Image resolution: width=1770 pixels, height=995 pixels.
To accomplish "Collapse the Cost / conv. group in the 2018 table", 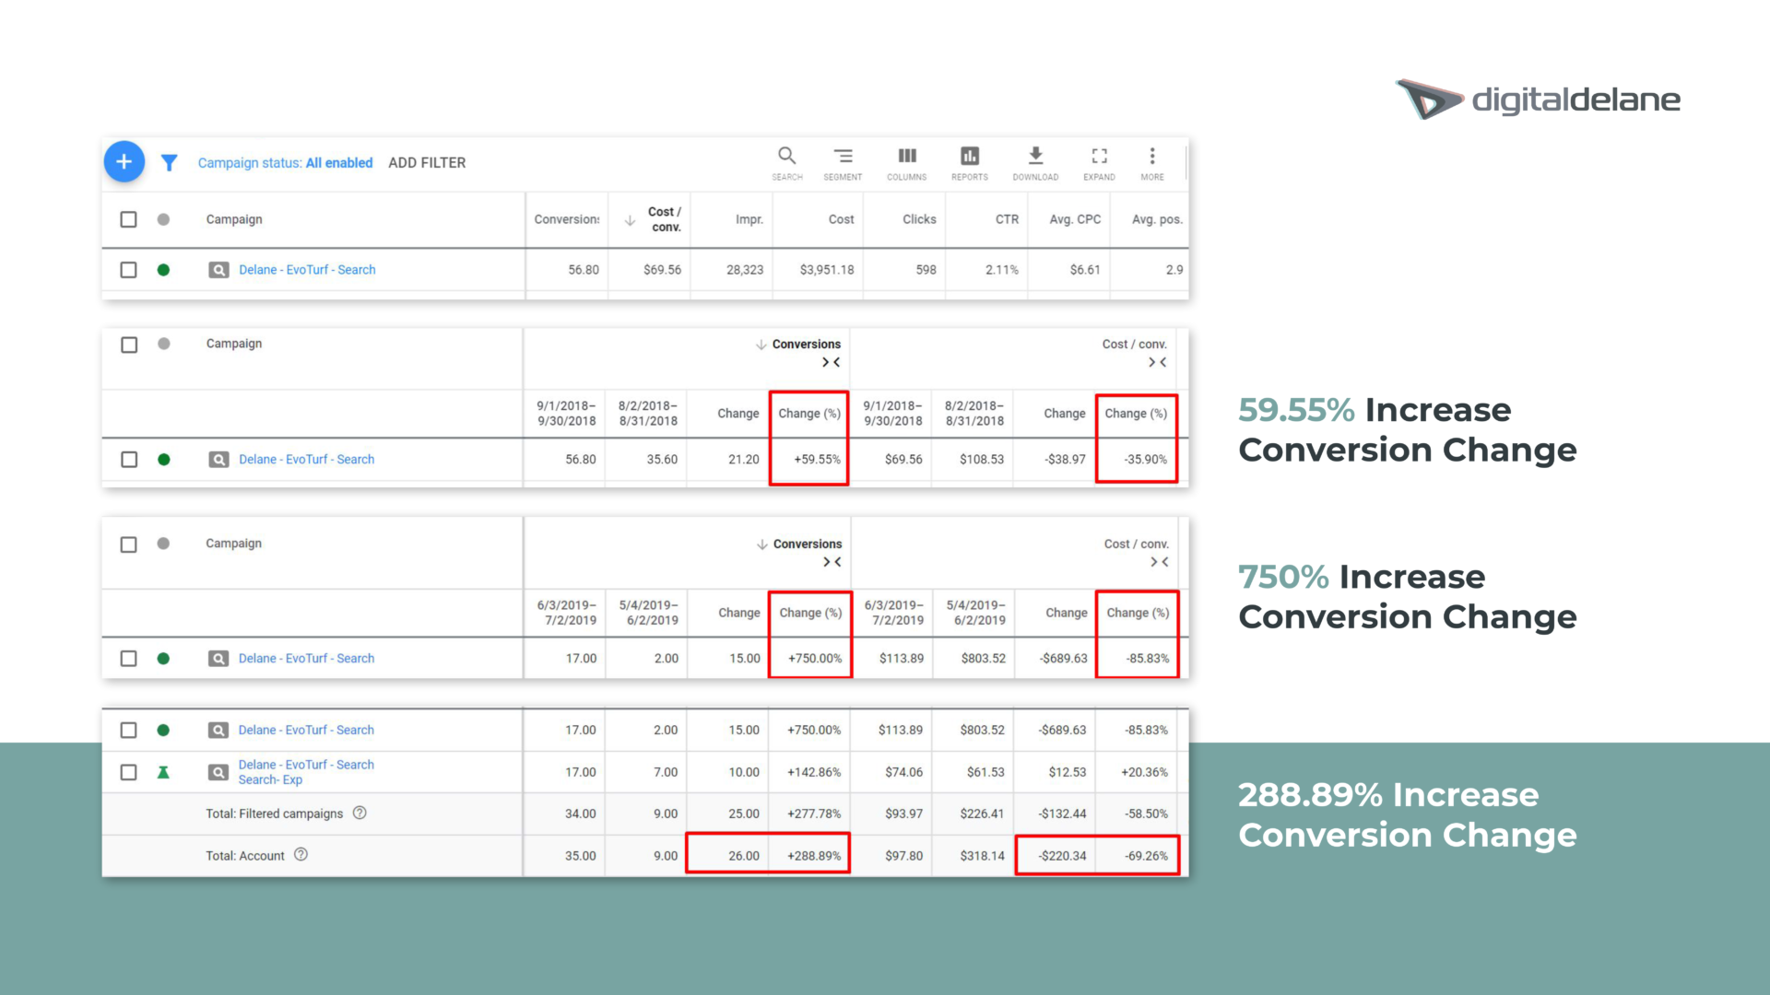I will pos(1158,363).
